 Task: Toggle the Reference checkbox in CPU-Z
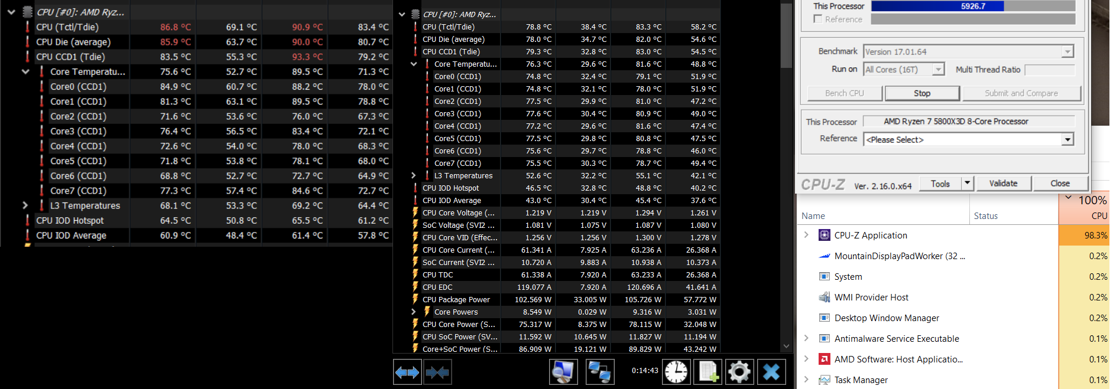pos(818,19)
